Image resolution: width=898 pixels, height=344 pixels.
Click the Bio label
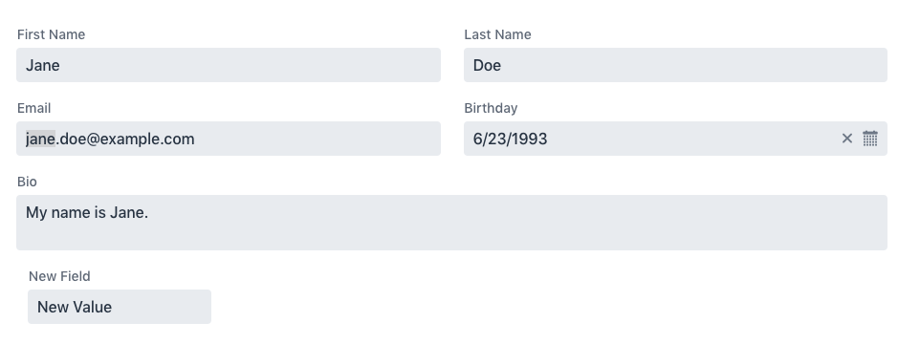pos(27,182)
